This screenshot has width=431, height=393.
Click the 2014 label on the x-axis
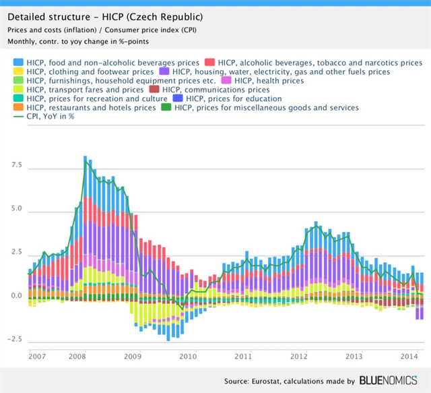[411, 355]
